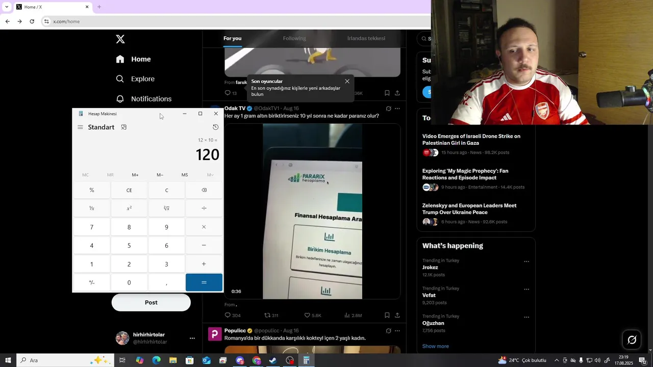Open the floating Grok button

click(632, 340)
